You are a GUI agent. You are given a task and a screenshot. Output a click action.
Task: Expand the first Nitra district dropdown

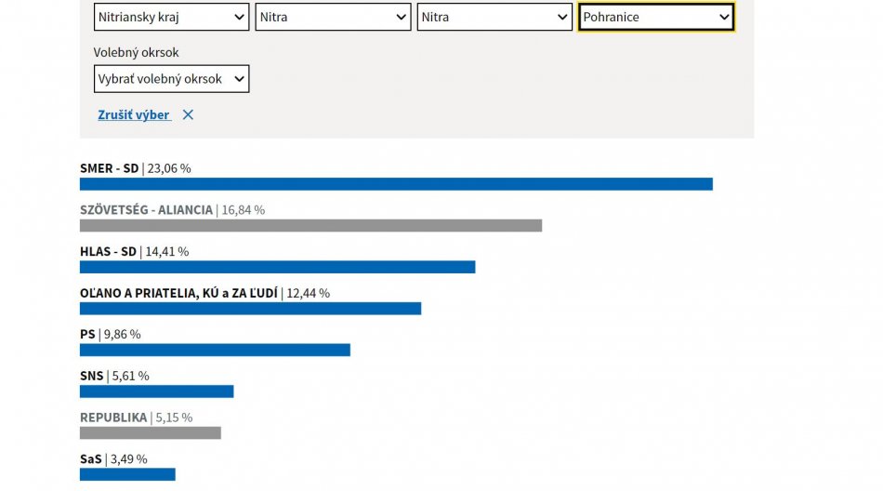coord(333,17)
